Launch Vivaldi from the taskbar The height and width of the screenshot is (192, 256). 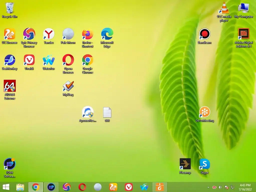pos(129,187)
